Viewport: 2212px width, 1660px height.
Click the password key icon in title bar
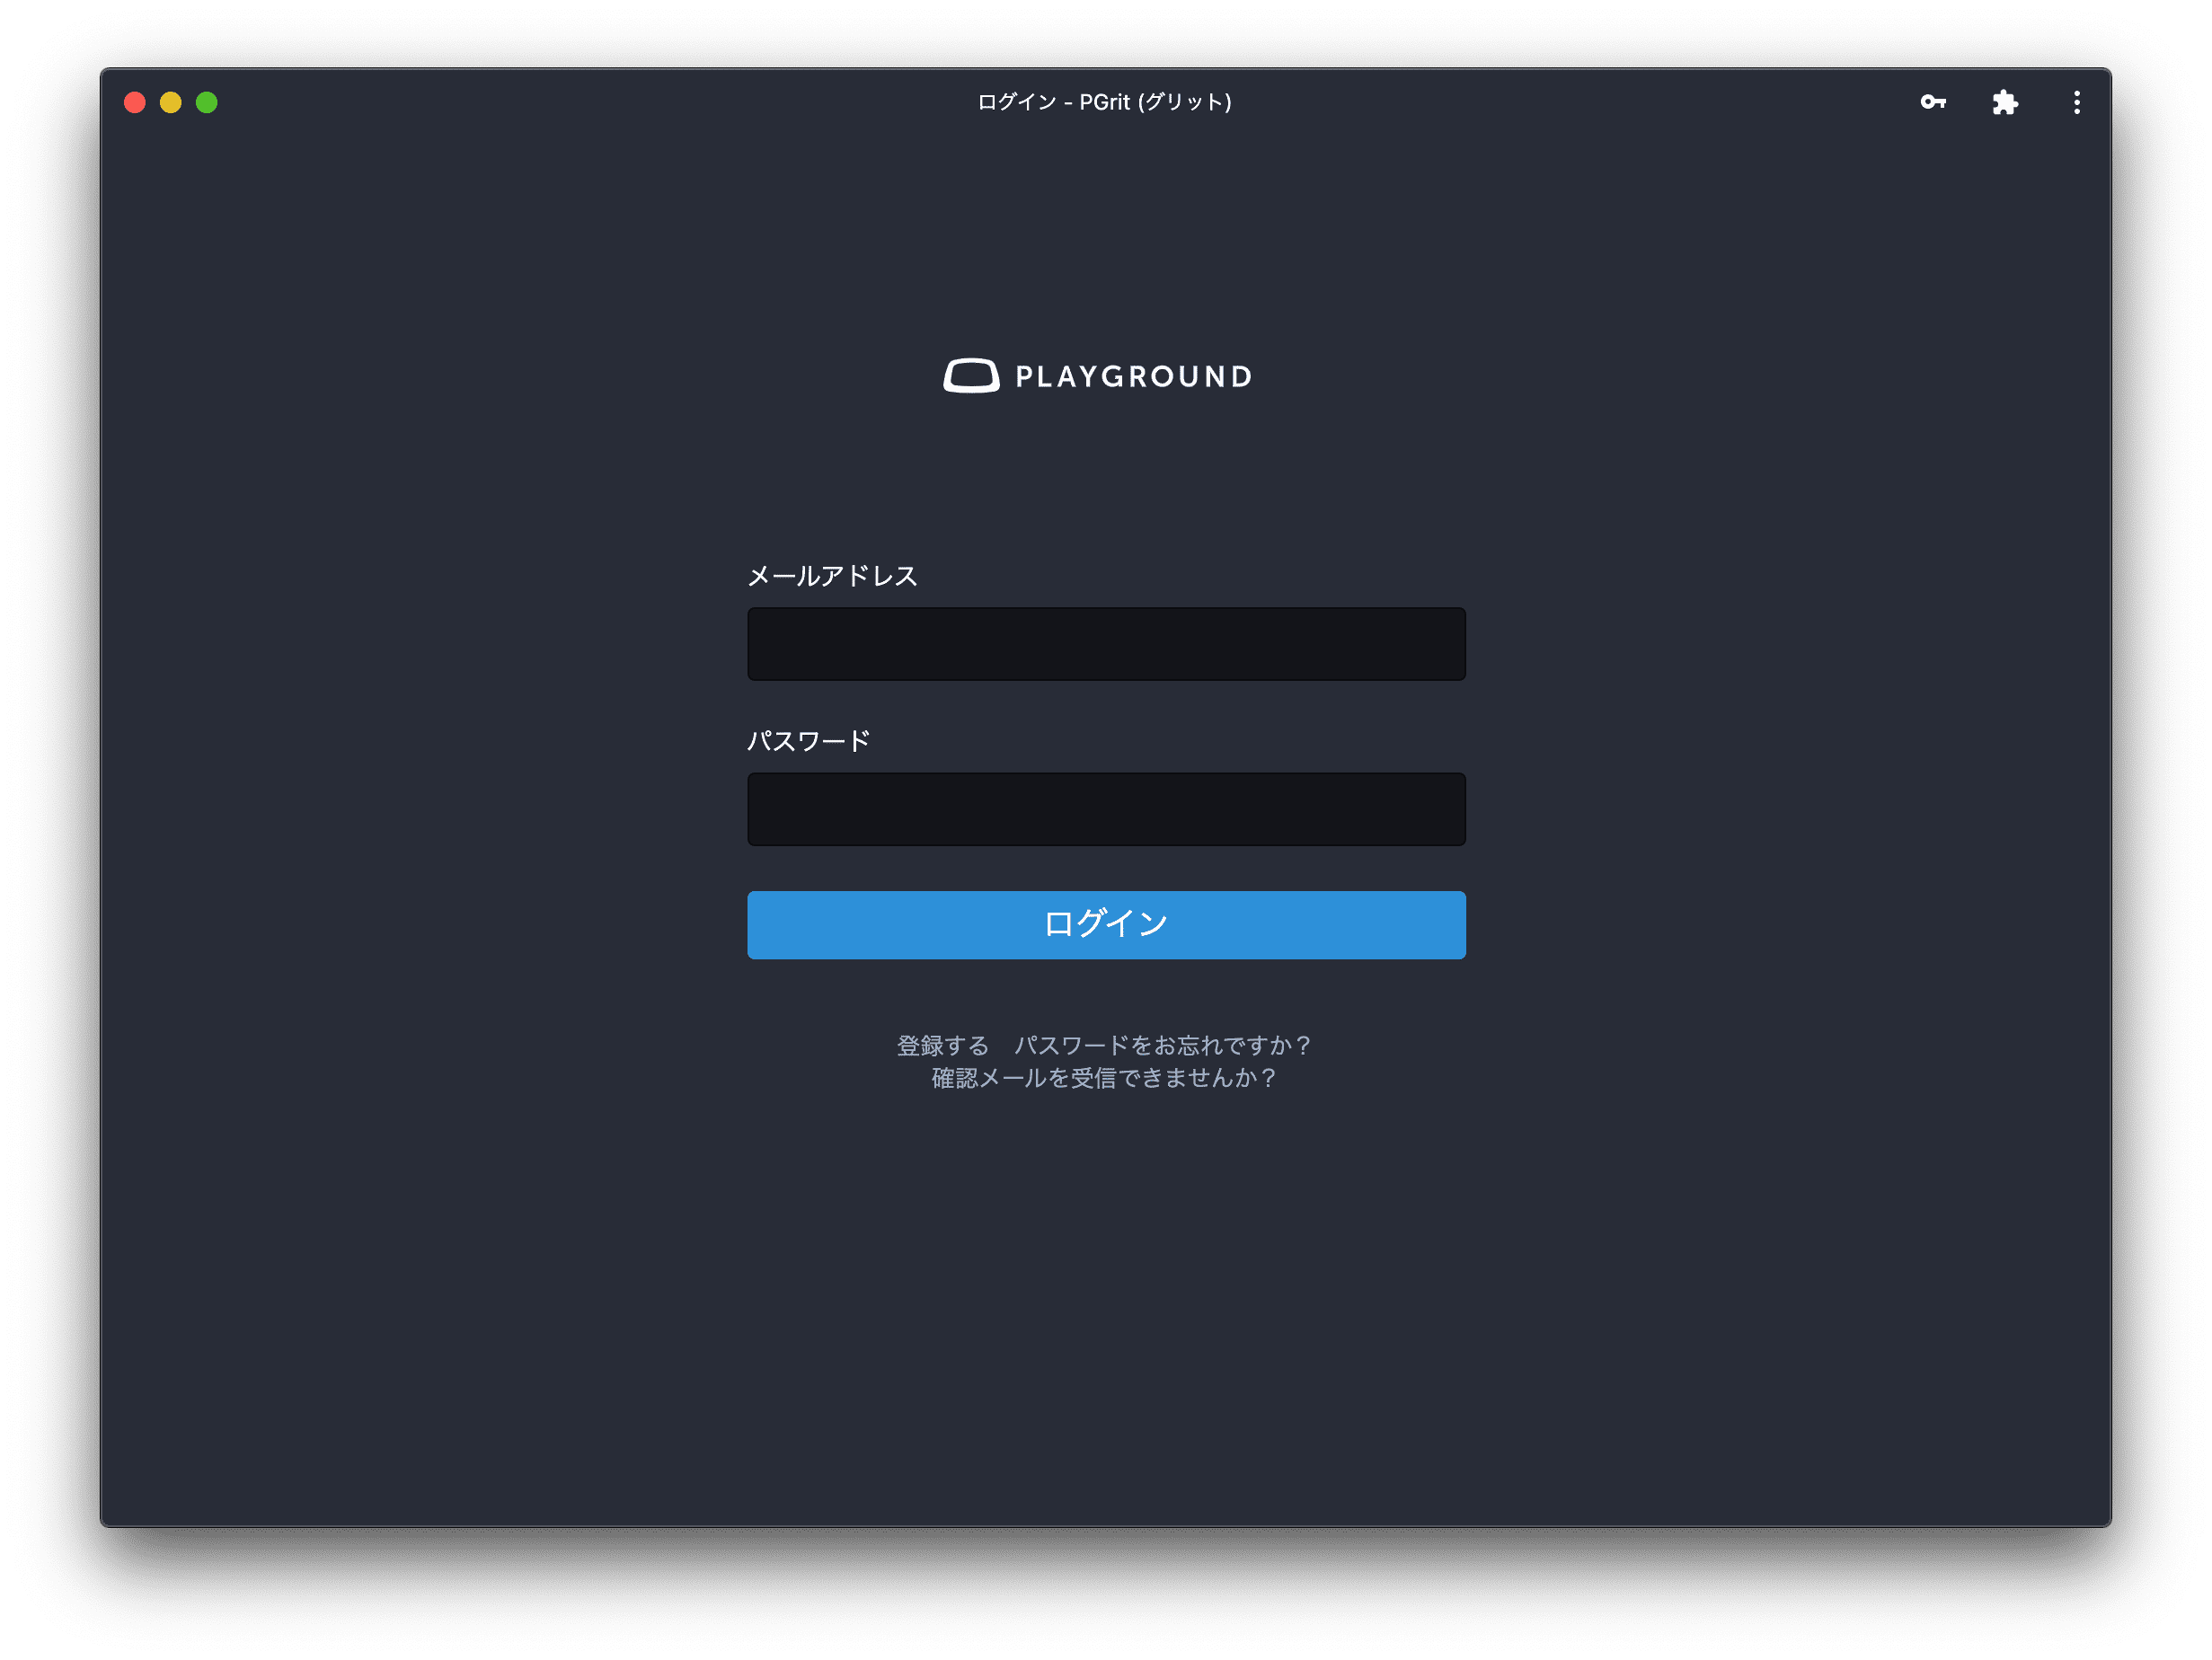tap(1932, 102)
